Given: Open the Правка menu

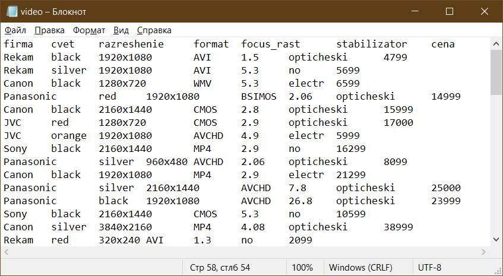Looking at the screenshot, I should tap(49, 30).
